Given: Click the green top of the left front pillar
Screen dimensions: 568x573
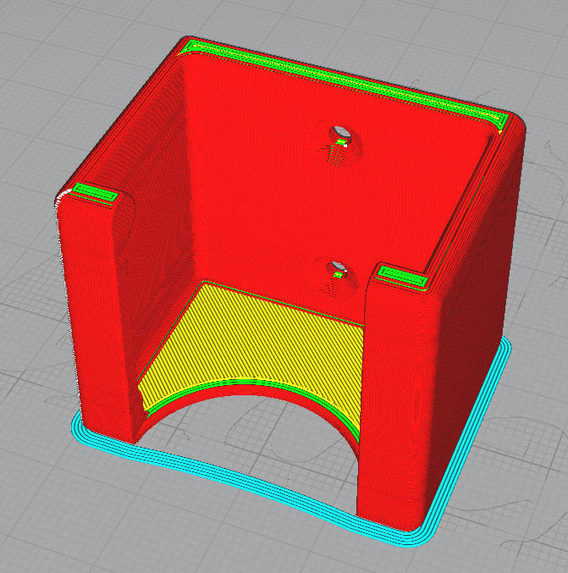Looking at the screenshot, I should (94, 193).
